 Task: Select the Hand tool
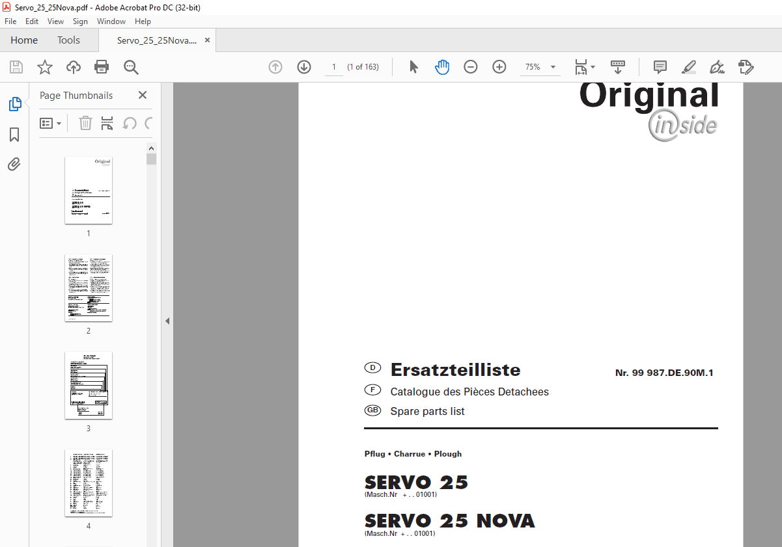(x=442, y=66)
